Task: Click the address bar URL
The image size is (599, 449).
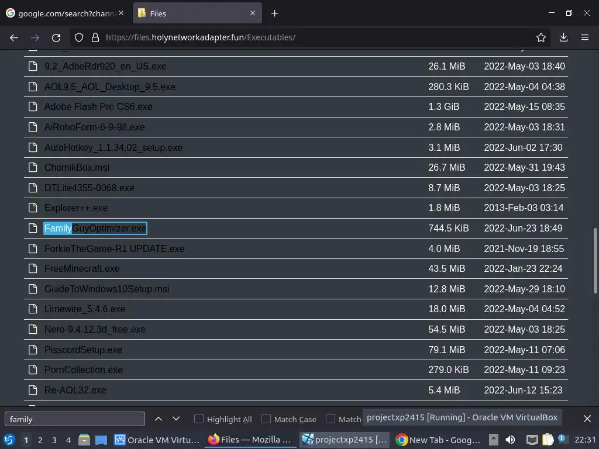Action: 201,37
